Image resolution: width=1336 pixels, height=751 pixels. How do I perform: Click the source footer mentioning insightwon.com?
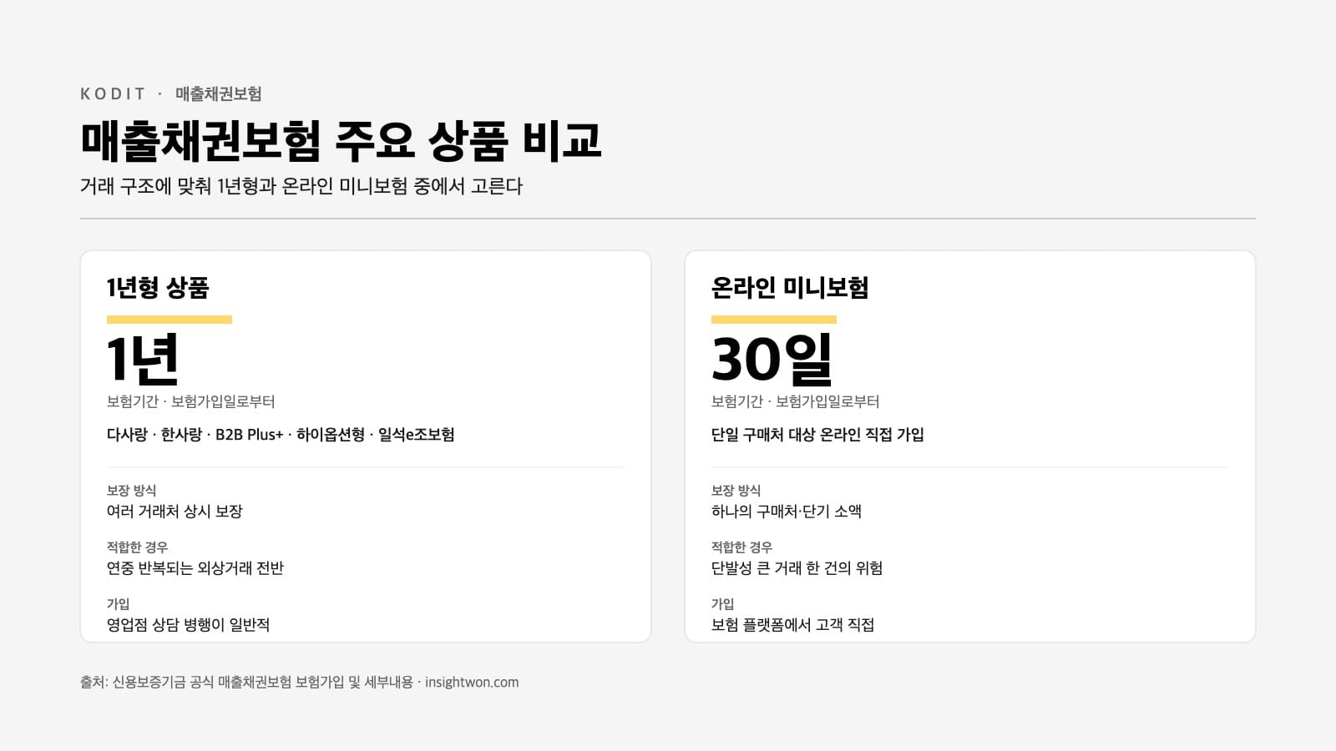300,683
